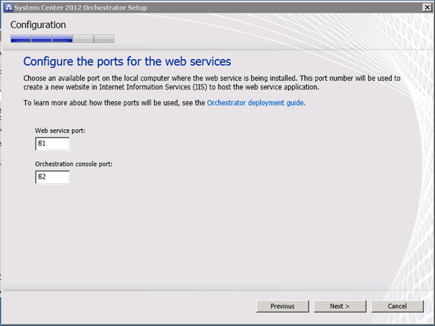Screen dimensions: 435x326
Task: Click the third filled progress segment
Action: tap(62, 39)
